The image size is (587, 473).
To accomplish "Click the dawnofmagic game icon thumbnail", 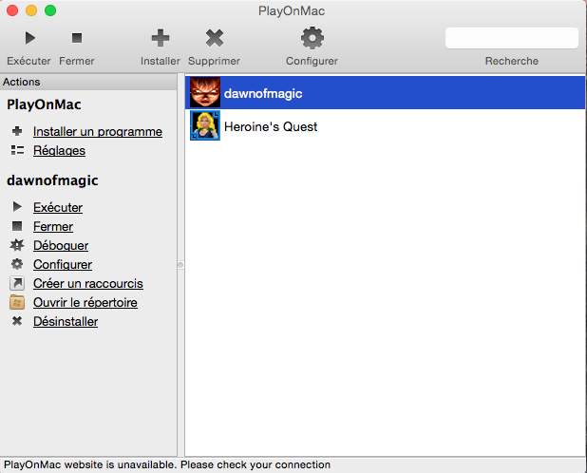I will [x=205, y=92].
